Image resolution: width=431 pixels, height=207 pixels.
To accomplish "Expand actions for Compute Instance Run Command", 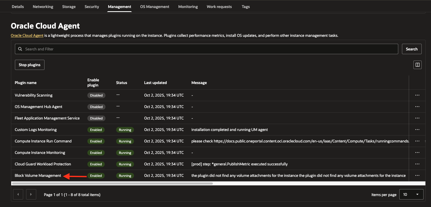I will [417, 141].
